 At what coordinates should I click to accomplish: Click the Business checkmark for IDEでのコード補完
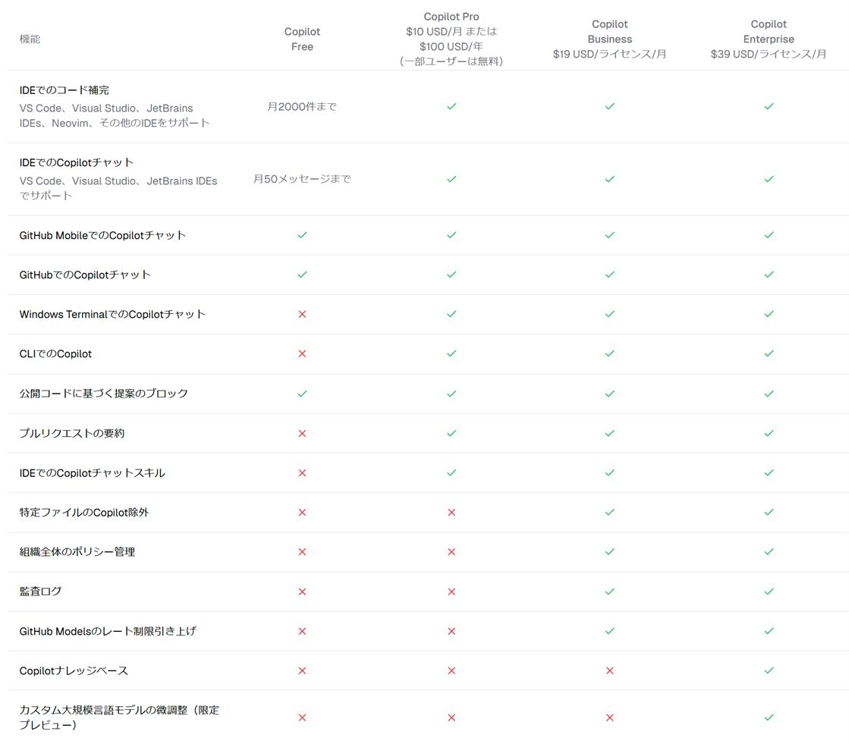[x=610, y=107]
